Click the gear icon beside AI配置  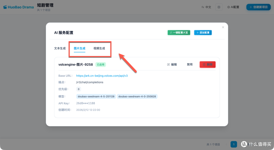(x=228, y=7)
